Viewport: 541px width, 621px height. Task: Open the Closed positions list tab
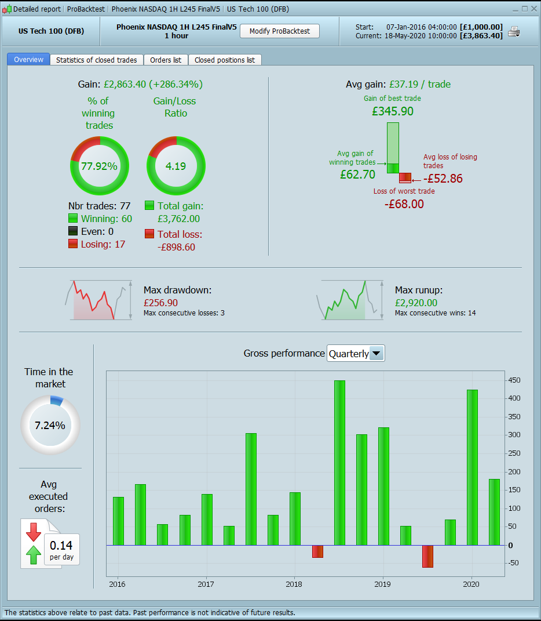pos(225,60)
